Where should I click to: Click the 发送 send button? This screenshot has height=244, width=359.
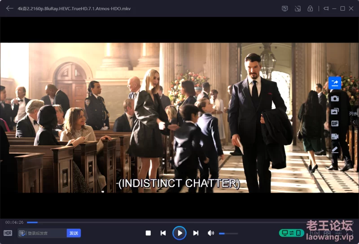click(74, 233)
